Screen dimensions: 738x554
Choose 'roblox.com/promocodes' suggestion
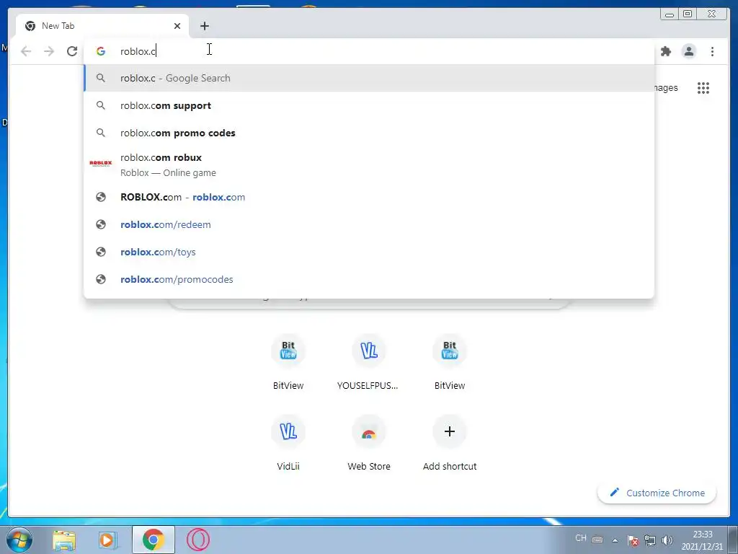pyautogui.click(x=369, y=279)
